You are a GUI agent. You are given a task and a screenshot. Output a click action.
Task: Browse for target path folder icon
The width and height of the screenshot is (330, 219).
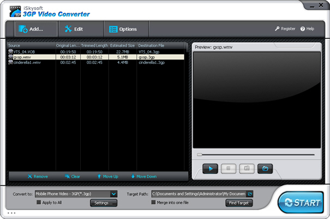250,194
